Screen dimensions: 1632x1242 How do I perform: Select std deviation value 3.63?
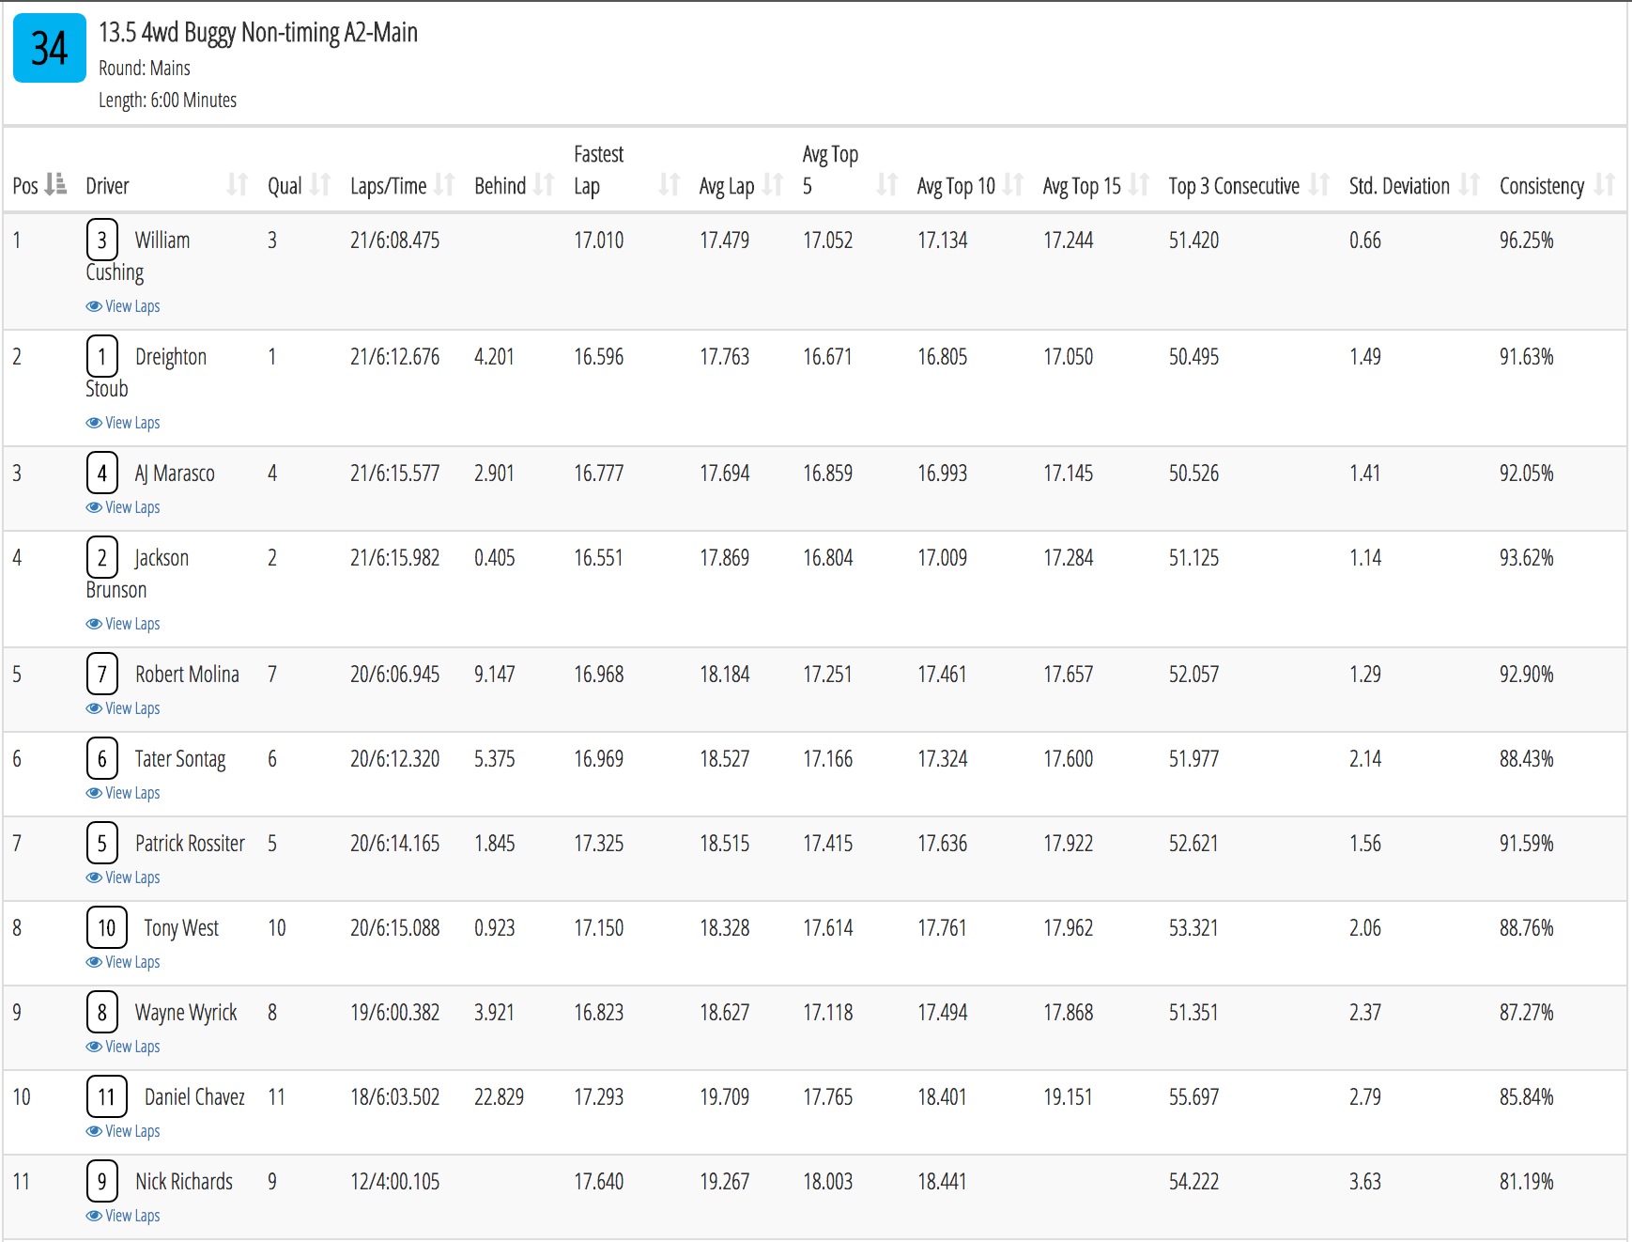(x=1364, y=1182)
